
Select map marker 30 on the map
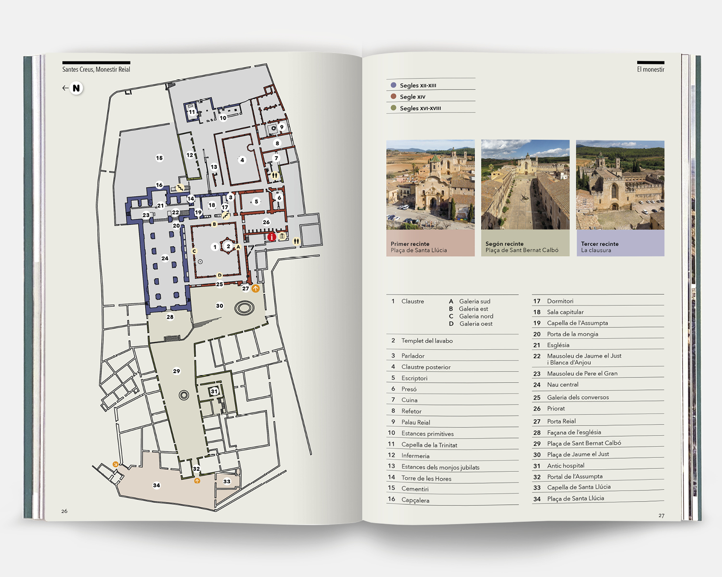(219, 306)
